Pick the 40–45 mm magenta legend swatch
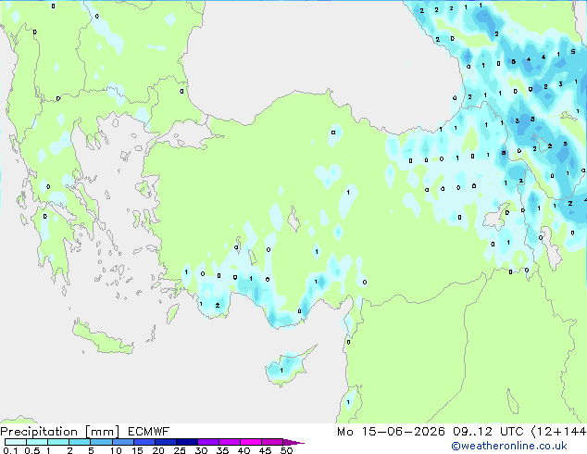The width and height of the screenshot is (587, 454). coord(251,442)
